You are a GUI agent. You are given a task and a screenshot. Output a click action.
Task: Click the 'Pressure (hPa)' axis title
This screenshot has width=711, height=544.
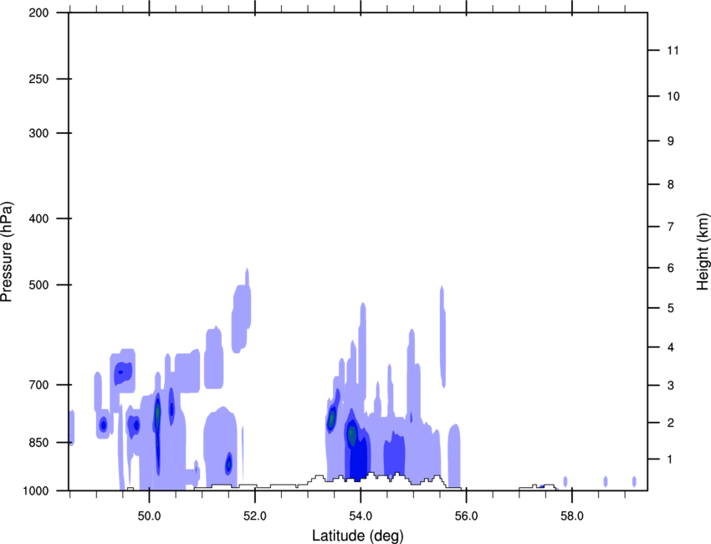click(x=7, y=252)
